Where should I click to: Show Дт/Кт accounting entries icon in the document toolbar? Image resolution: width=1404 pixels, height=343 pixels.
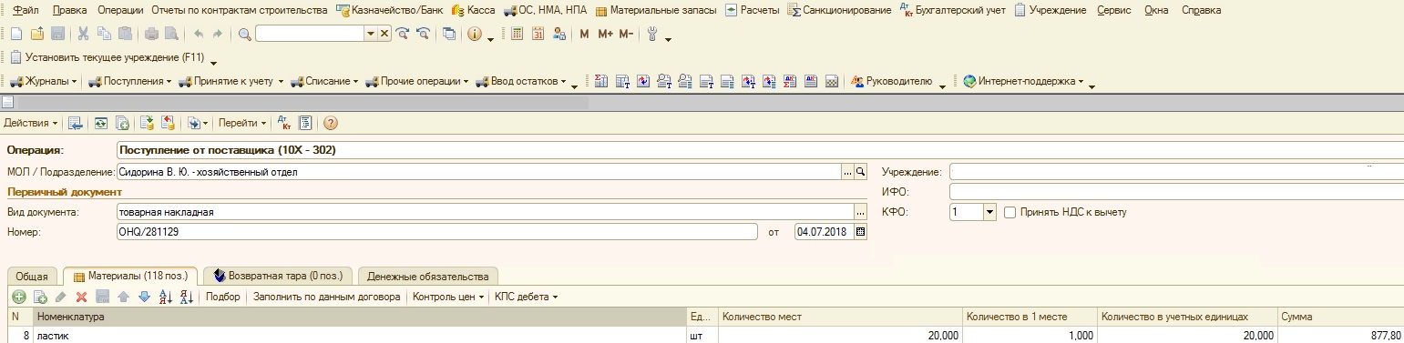coord(283,122)
